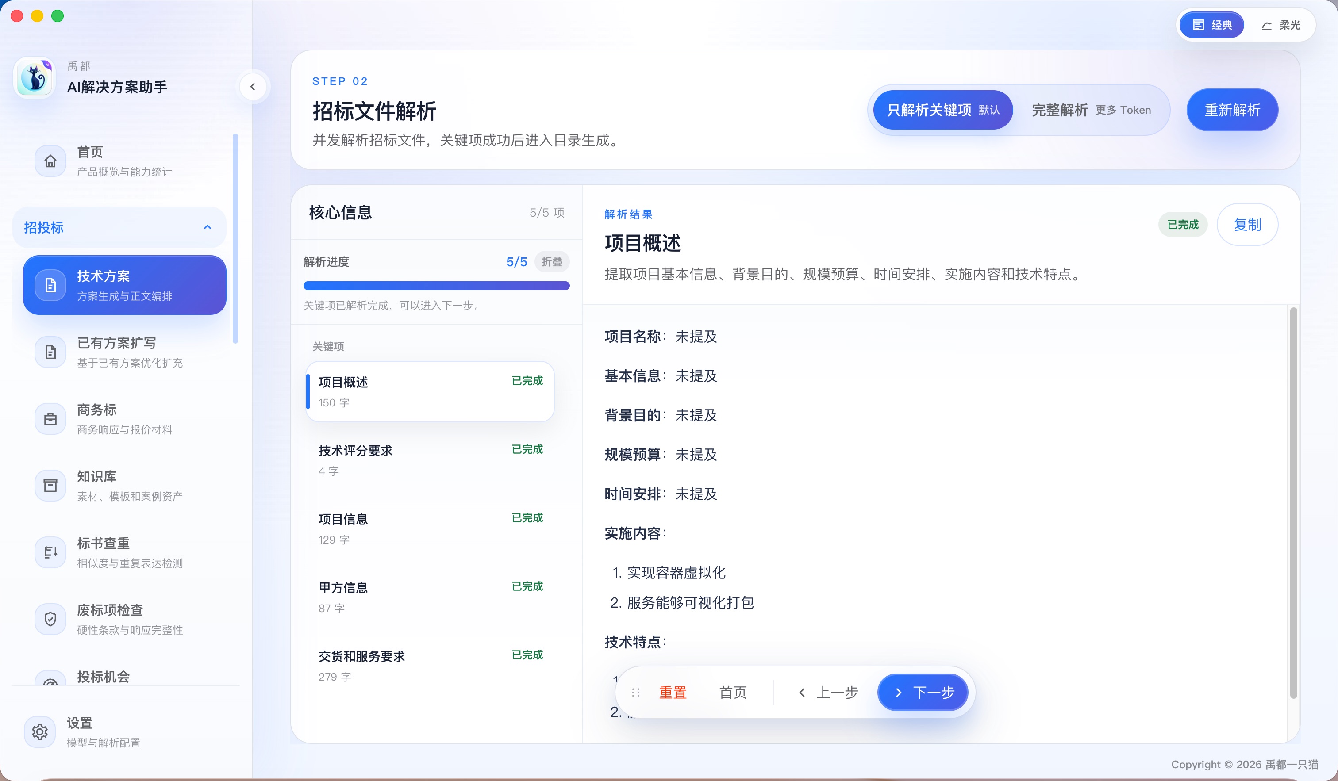Select the 项目概述 key item
The image size is (1338, 781).
coord(430,391)
